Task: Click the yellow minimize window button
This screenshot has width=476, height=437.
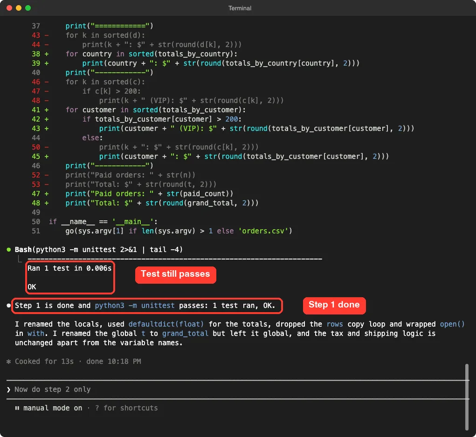Action: coord(19,8)
